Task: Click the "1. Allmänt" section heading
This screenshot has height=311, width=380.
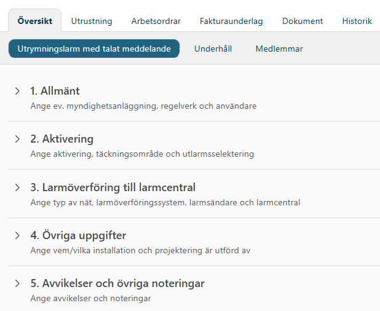Action: [x=55, y=91]
